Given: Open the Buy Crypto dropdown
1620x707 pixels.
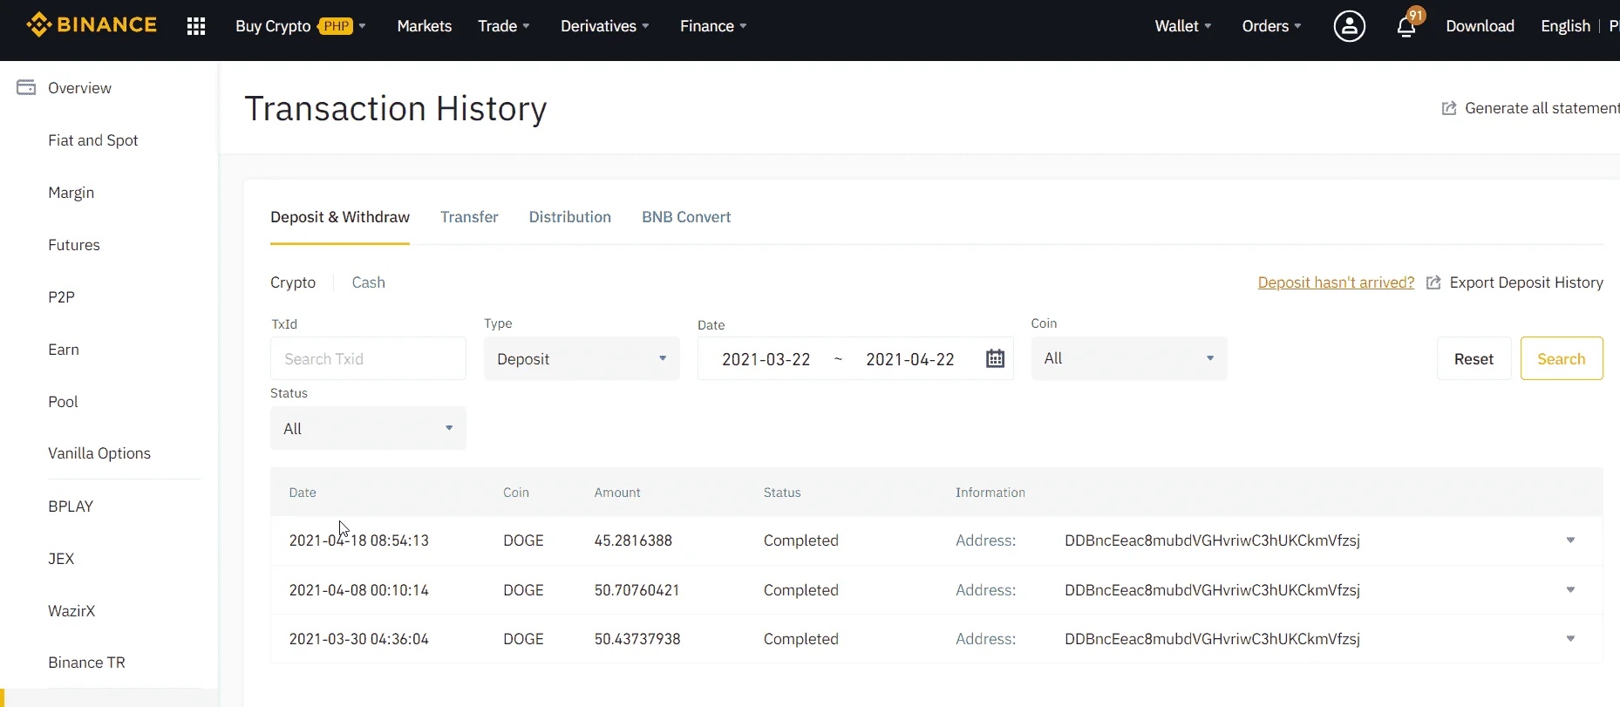Looking at the screenshot, I should 300,26.
